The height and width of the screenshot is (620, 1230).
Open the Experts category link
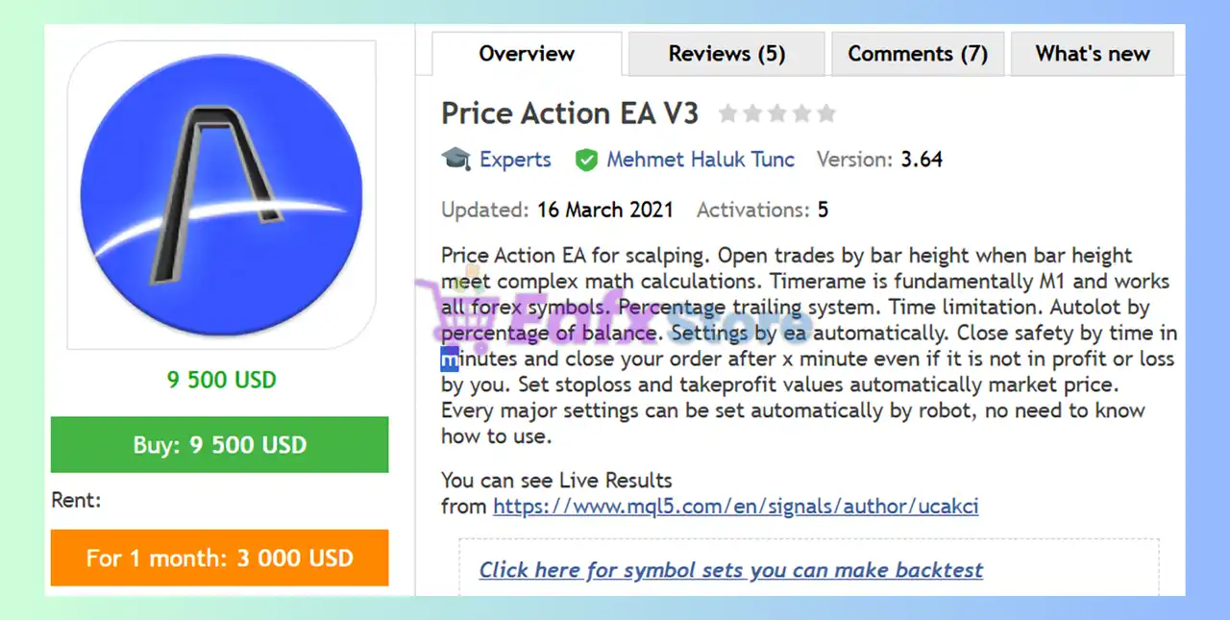(x=515, y=160)
